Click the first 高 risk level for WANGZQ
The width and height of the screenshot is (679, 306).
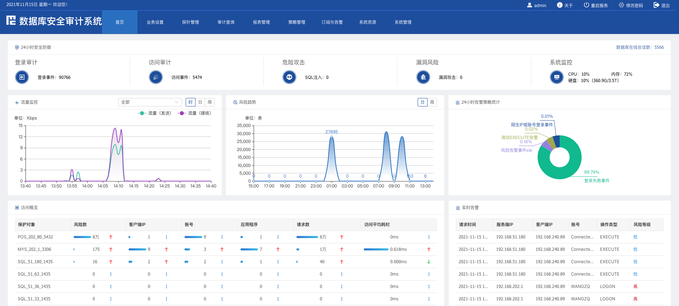tap(635, 287)
